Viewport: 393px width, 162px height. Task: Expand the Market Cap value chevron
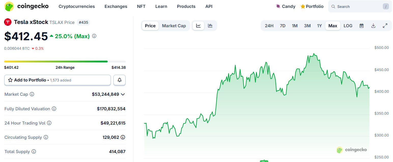click(x=123, y=94)
